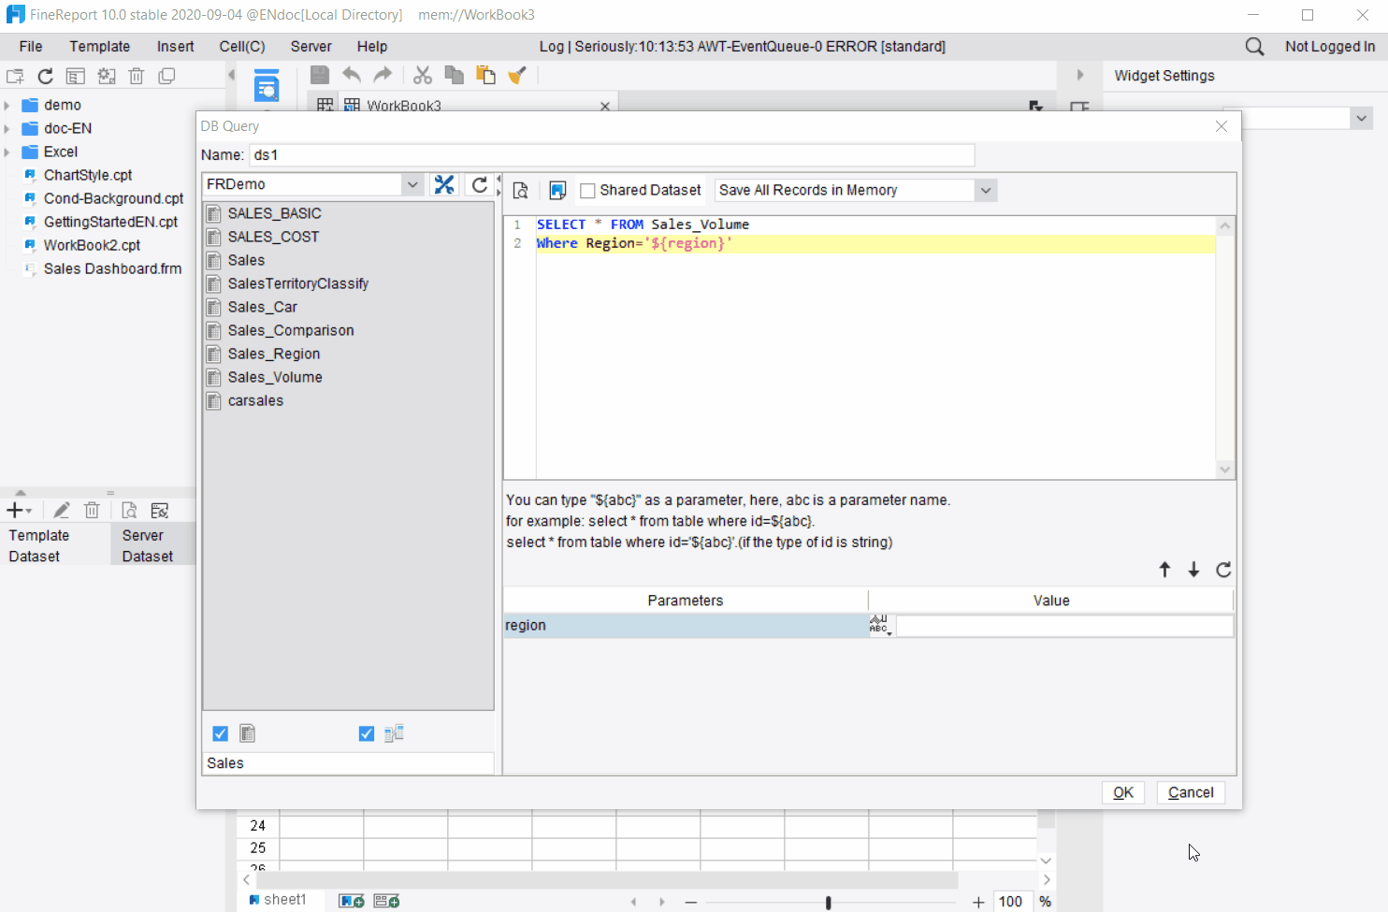This screenshot has height=912, width=1388.
Task: Click the Paste clipboard icon
Action: coord(485,75)
